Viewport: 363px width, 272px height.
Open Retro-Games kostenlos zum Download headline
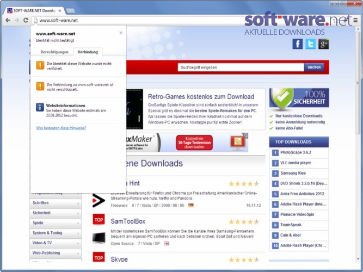coord(201,96)
